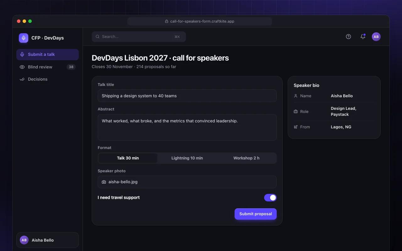Click the briefcase icon next to Role
This screenshot has height=251, width=402.
tap(296, 111)
